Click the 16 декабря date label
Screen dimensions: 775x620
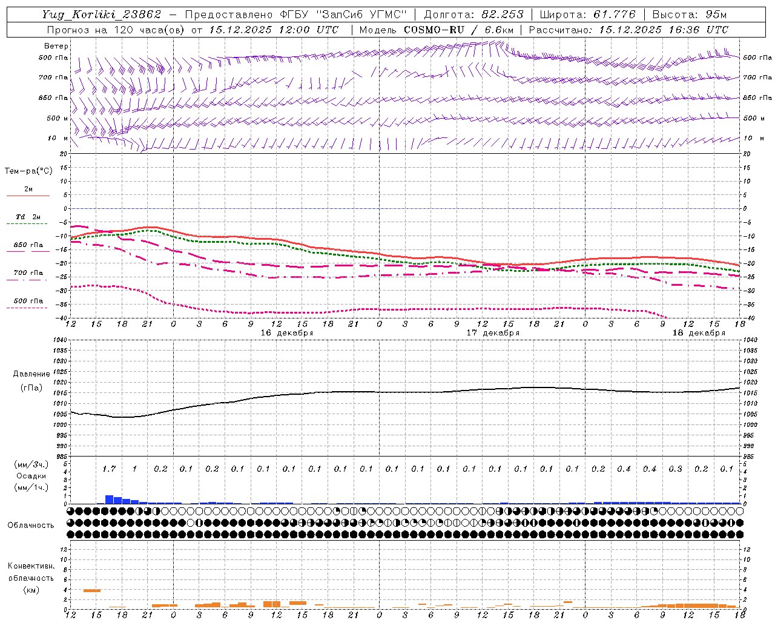tap(286, 333)
